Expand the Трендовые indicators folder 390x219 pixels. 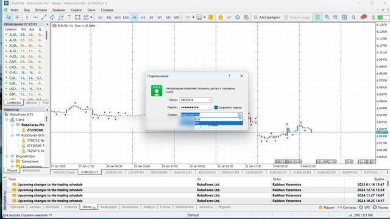click(12, 161)
